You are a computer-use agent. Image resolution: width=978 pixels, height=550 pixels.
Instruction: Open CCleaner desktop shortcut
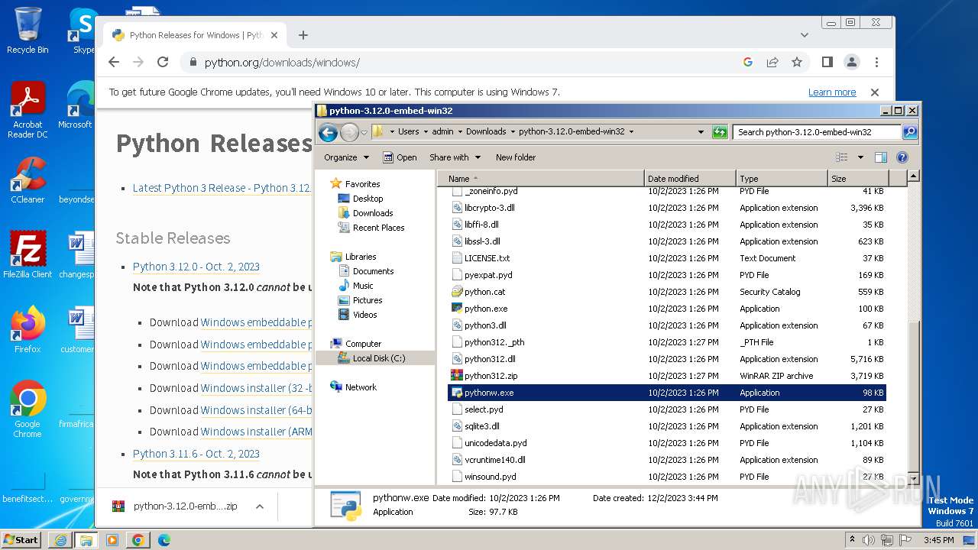click(28, 180)
